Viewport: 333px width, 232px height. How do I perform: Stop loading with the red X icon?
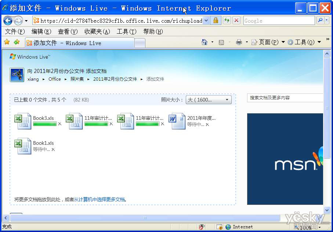tap(236, 21)
